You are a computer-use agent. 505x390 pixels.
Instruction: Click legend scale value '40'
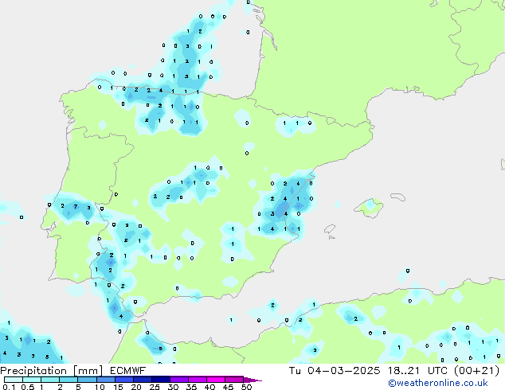click(210, 387)
